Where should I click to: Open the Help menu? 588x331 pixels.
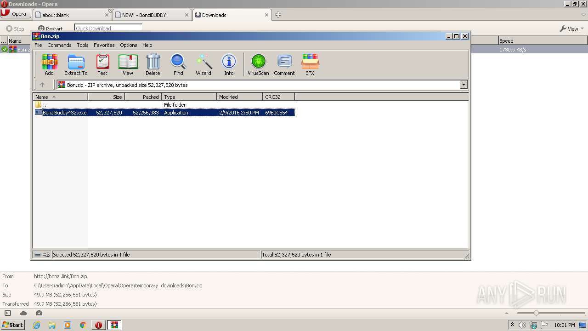pos(147,45)
